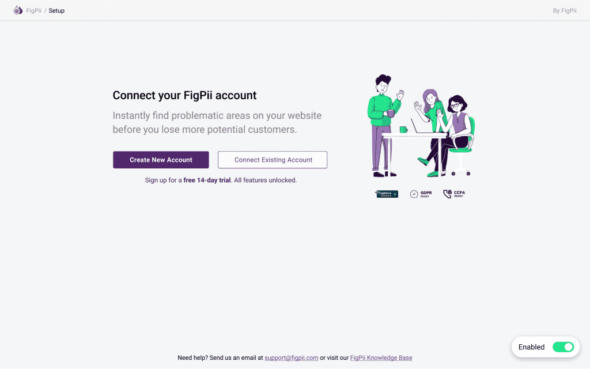Click the Need help? footer text

click(192, 357)
